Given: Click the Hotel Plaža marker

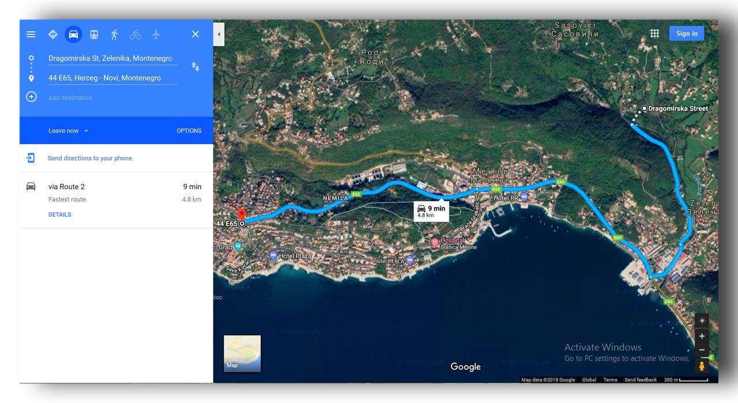Looking at the screenshot, I should point(273,255).
